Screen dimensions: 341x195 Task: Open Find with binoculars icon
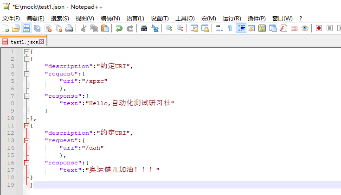[144, 28]
